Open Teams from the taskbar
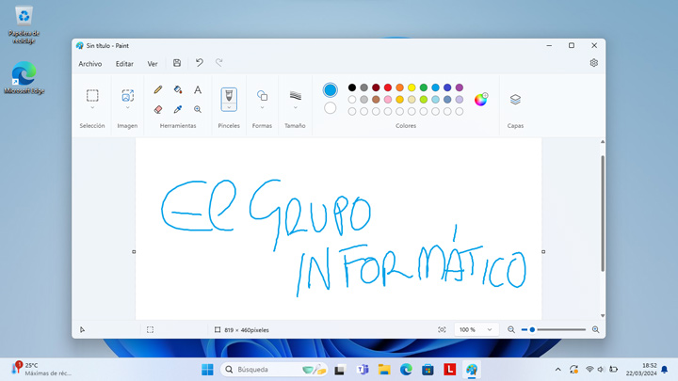The width and height of the screenshot is (678, 381). (363, 370)
